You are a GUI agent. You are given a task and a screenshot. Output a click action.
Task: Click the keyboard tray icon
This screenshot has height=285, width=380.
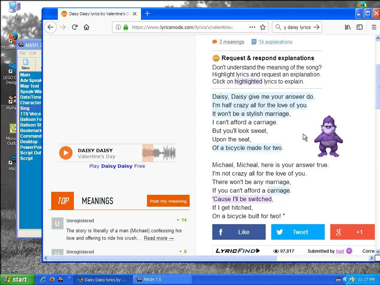(338, 280)
